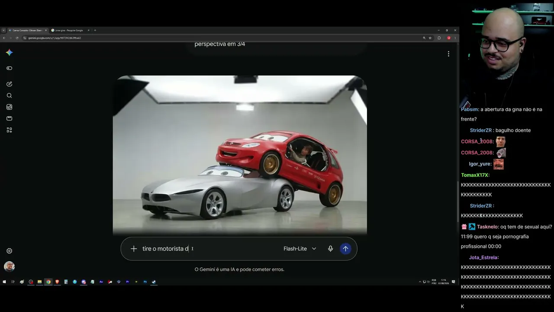The image size is (554, 312).
Task: Open the Windows Start menu
Action: 4,282
